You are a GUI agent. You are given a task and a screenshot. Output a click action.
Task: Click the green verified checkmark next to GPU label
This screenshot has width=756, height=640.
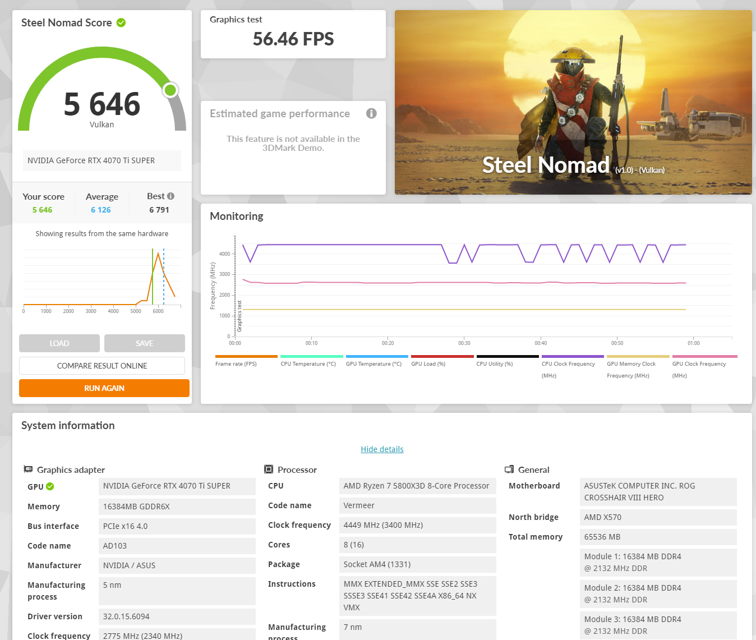coord(50,486)
